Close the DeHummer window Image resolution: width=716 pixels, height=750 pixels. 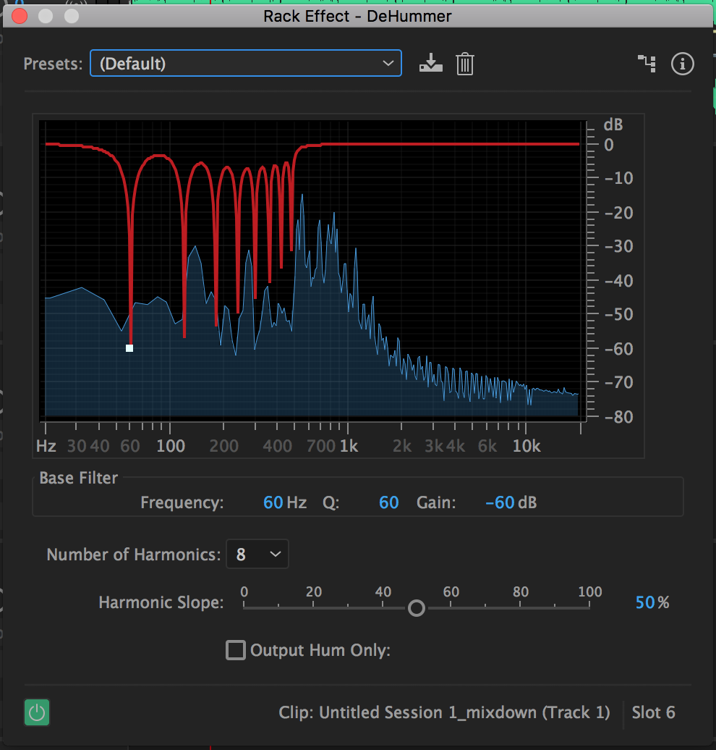point(20,16)
